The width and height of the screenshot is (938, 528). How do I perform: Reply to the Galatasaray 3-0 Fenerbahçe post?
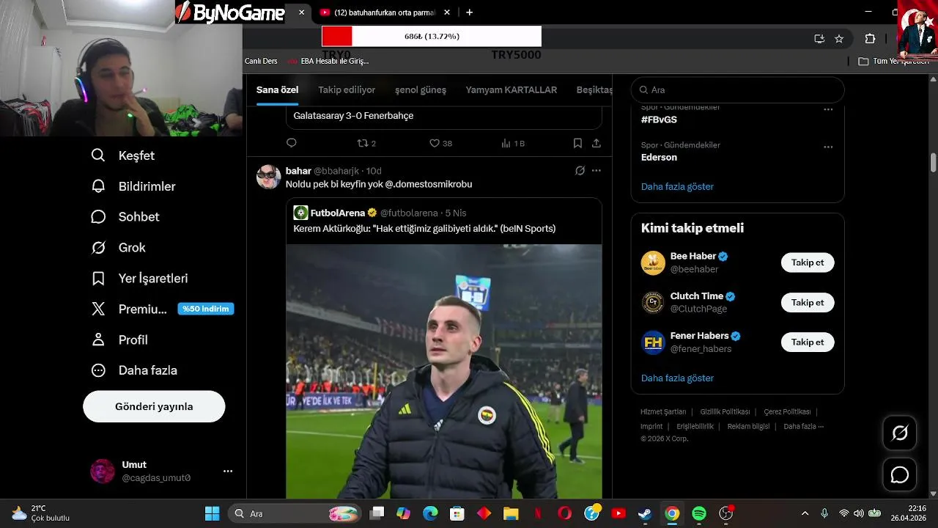point(292,144)
